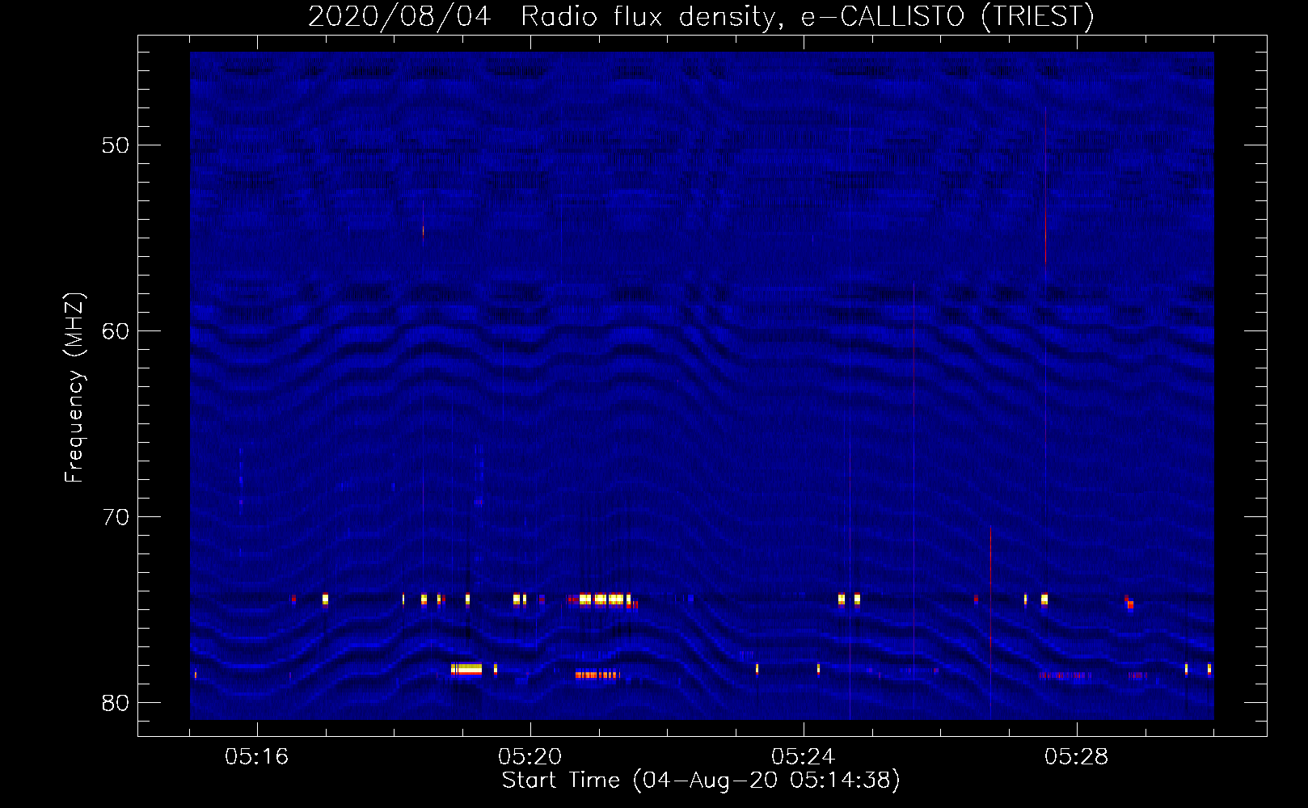Click the plot title mentioning e-CALLISTO (TRIEST)
Screen dimensions: 1308x808
[701, 17]
